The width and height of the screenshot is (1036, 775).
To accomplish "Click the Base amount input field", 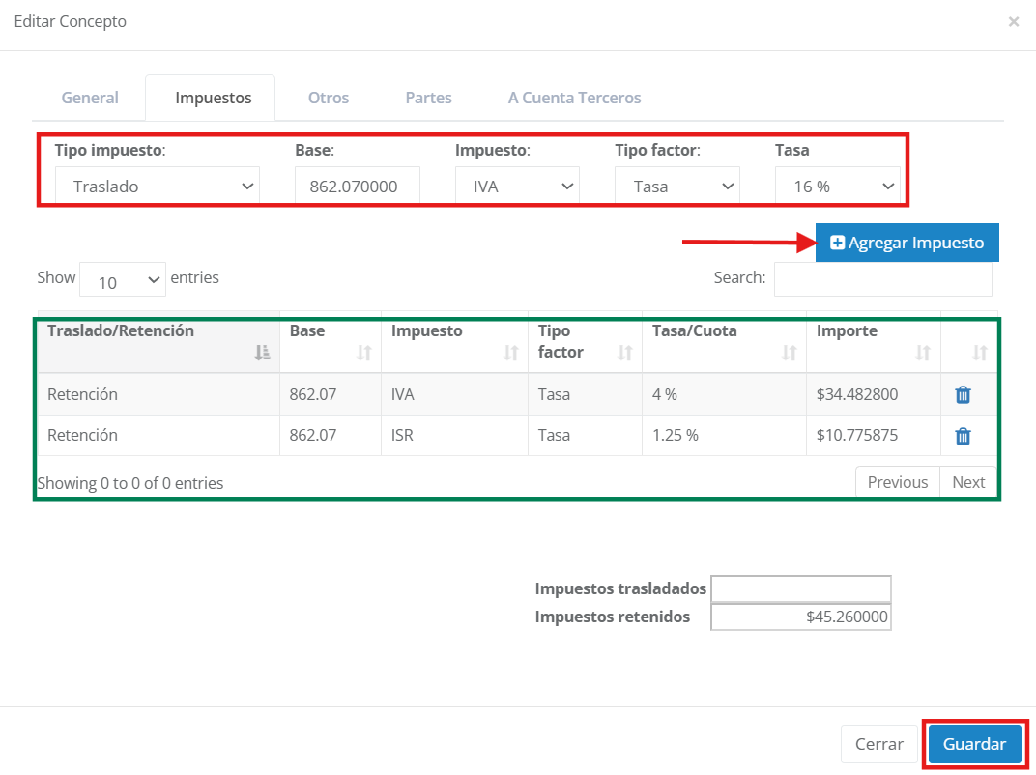I will click(x=357, y=187).
